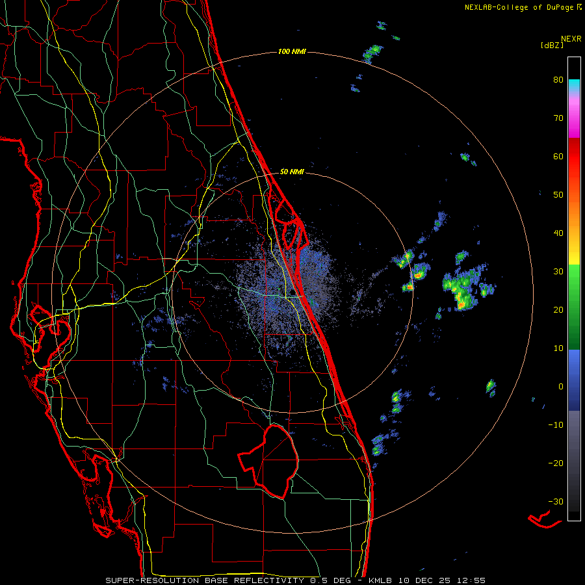Click the NEXR label above the color scale

click(571, 39)
